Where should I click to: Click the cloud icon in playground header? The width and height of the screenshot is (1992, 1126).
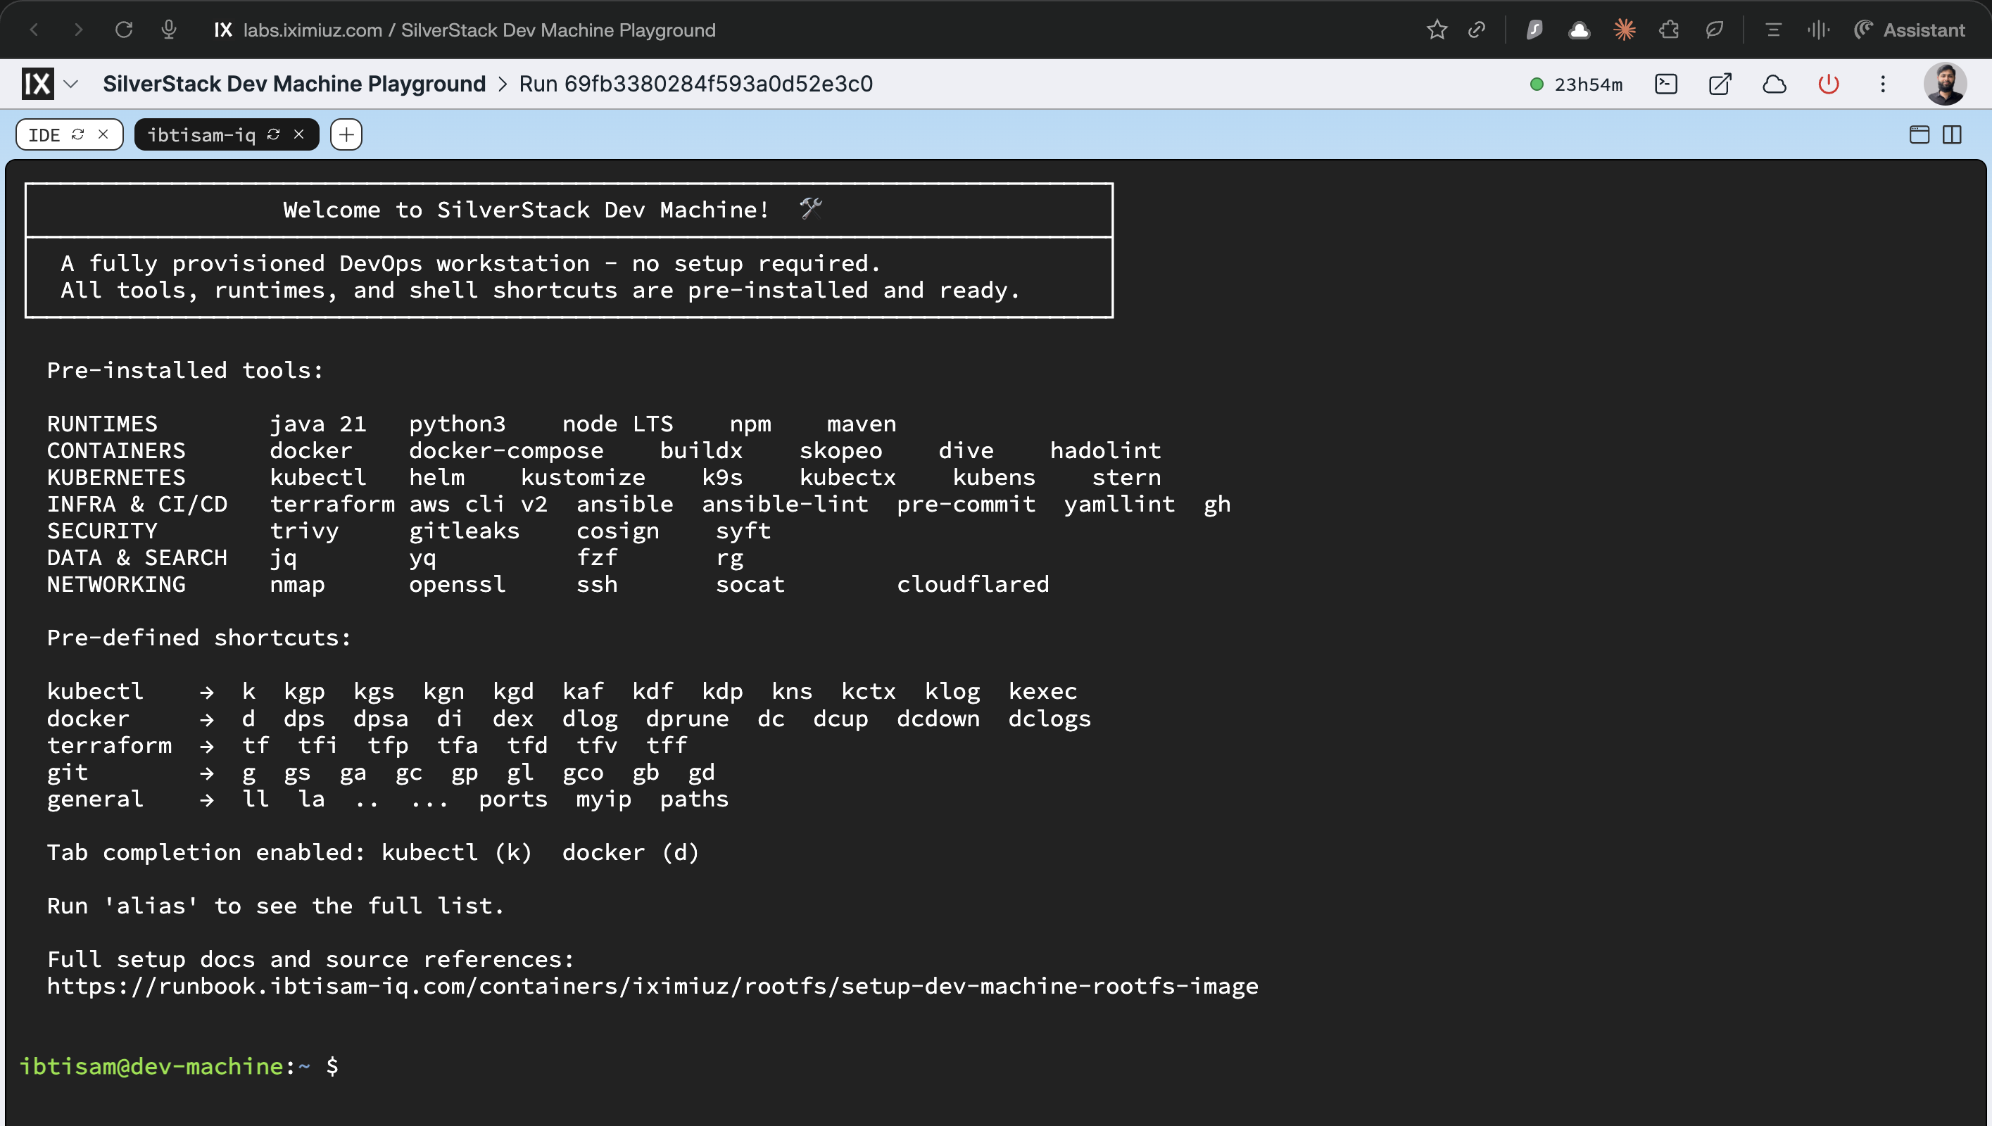pyautogui.click(x=1774, y=84)
